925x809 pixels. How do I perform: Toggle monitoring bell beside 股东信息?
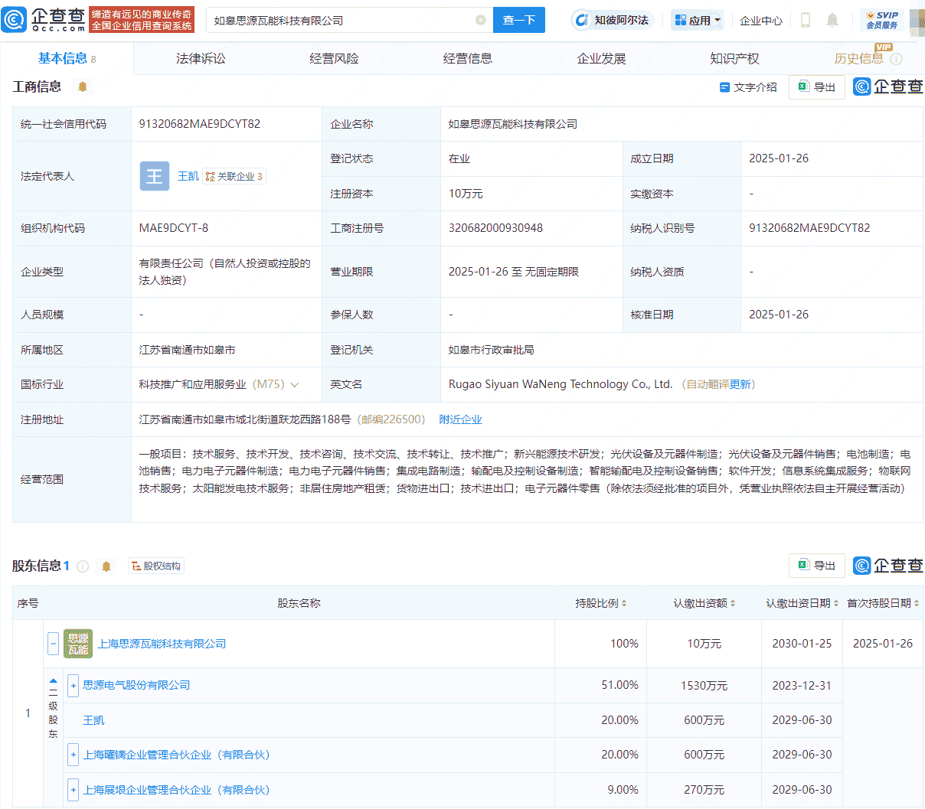coord(106,566)
